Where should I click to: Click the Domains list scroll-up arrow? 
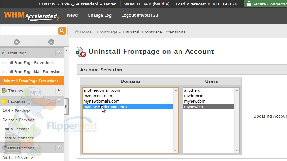[x=176, y=90]
